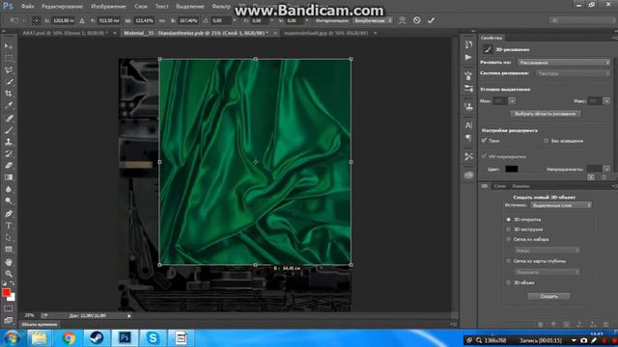Click the Создать button
The height and width of the screenshot is (347, 618).
coord(548,296)
